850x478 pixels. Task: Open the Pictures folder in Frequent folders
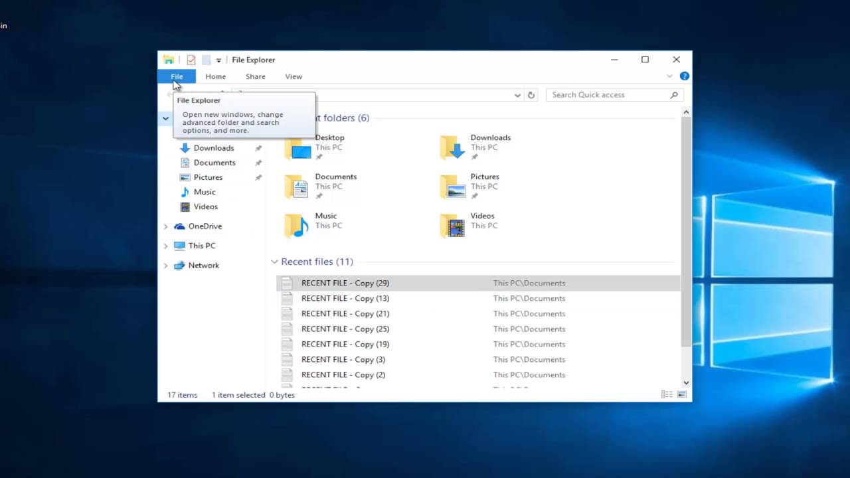[469, 186]
